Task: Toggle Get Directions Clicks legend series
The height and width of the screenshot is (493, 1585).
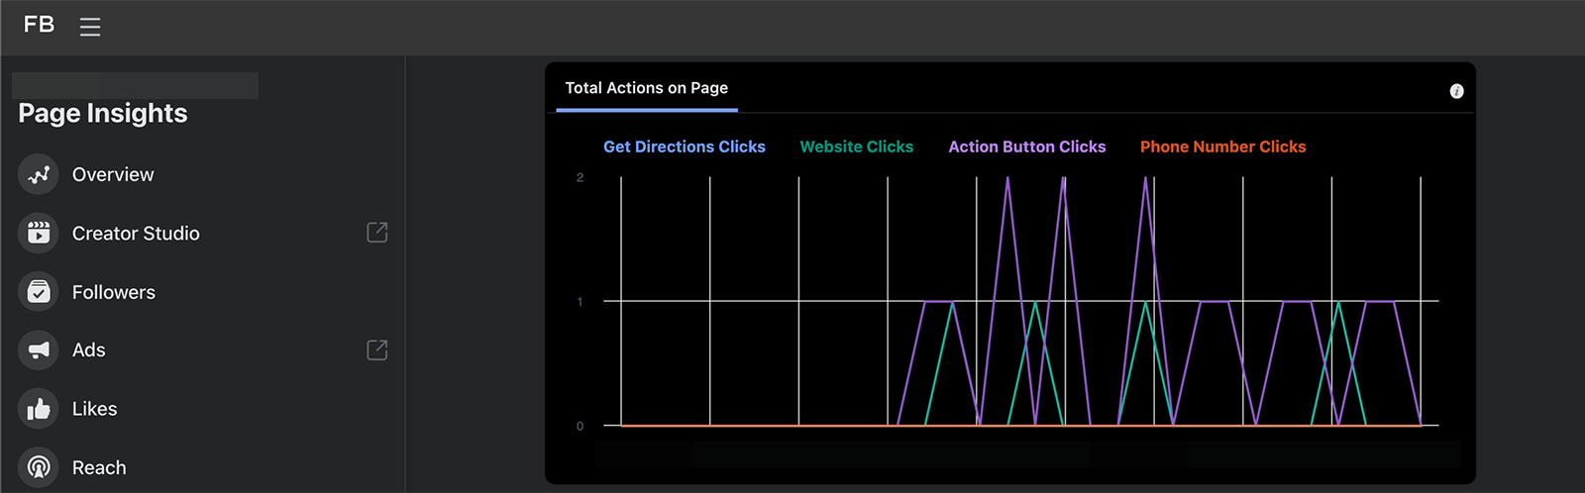Action: coord(684,147)
